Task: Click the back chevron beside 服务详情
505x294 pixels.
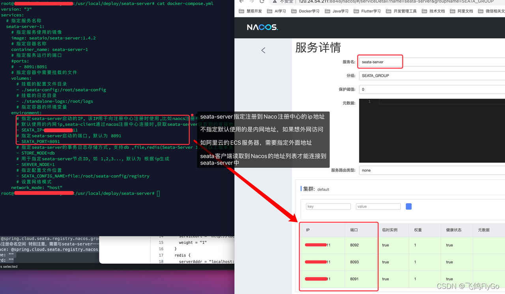Action: tap(263, 50)
